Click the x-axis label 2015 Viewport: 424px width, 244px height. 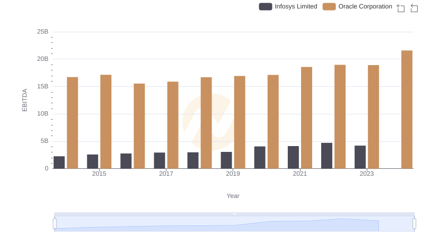(99, 174)
